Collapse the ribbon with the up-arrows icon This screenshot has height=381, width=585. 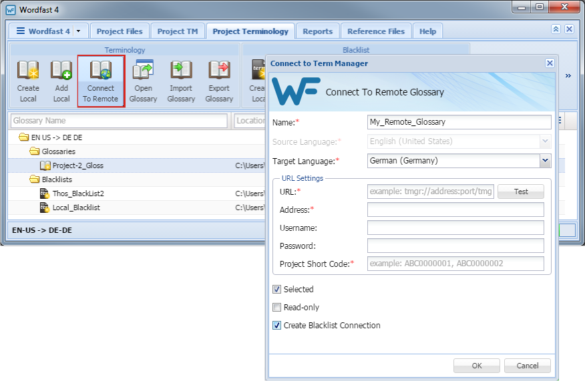[556, 29]
